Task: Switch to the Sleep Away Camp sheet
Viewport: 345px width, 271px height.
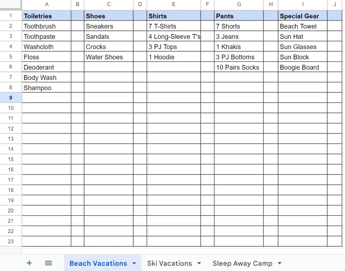Action: [242, 263]
